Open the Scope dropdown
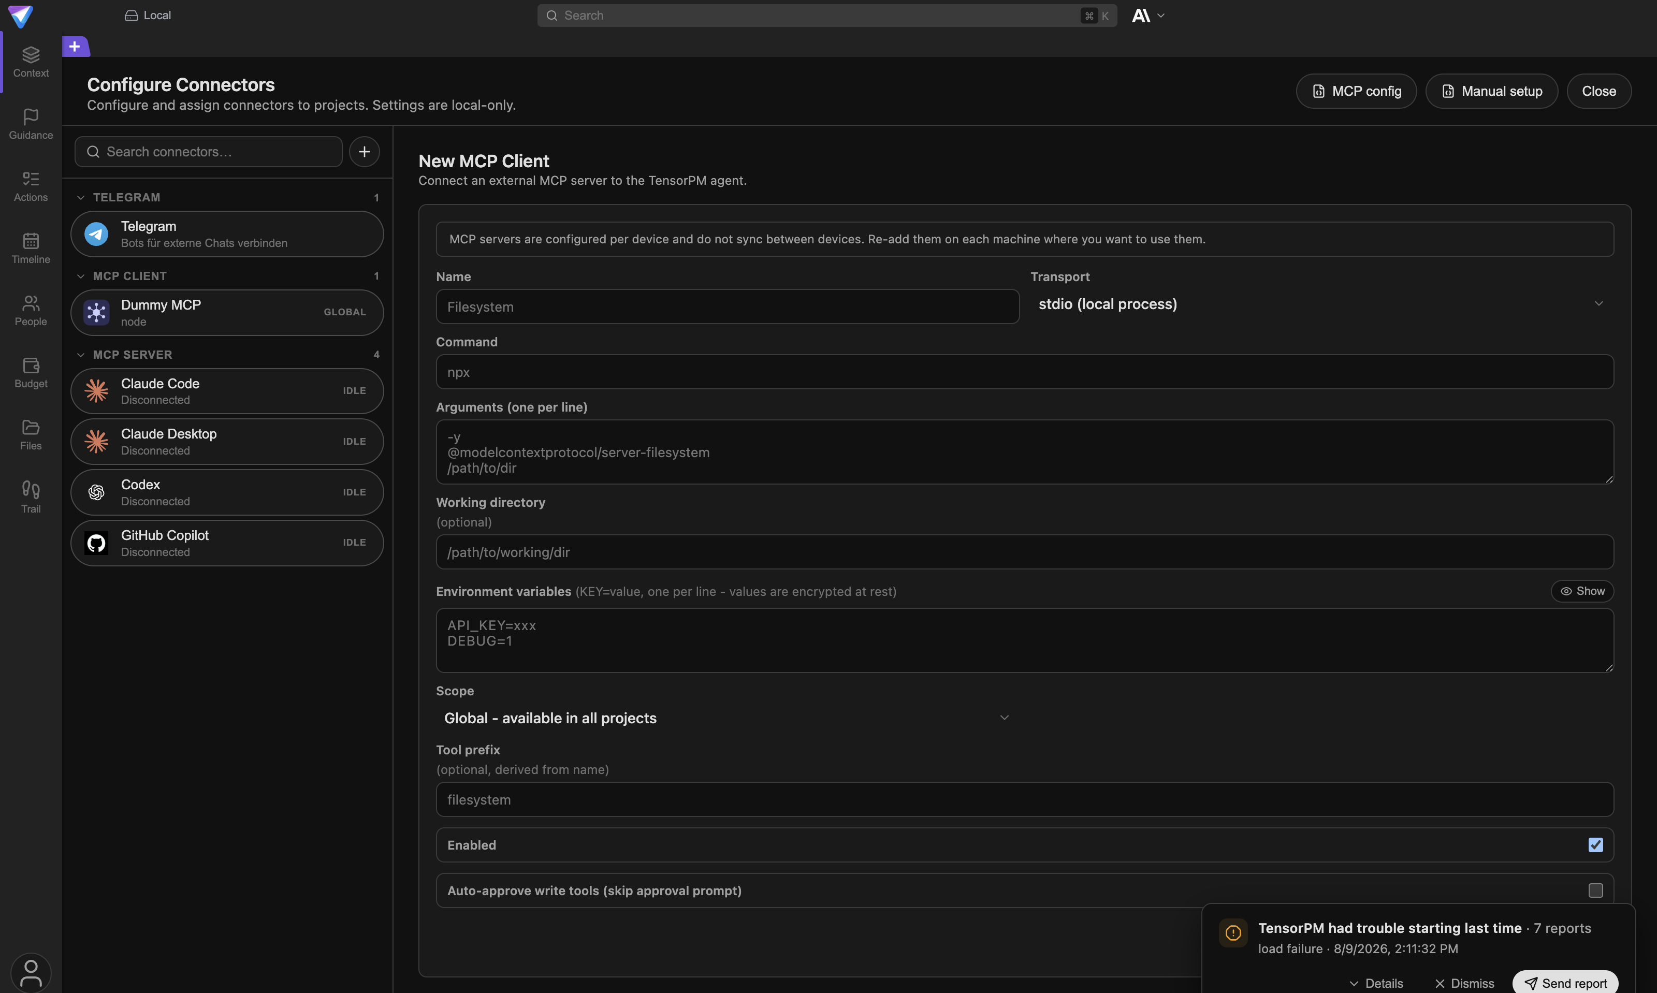This screenshot has height=993, width=1657. [727, 718]
